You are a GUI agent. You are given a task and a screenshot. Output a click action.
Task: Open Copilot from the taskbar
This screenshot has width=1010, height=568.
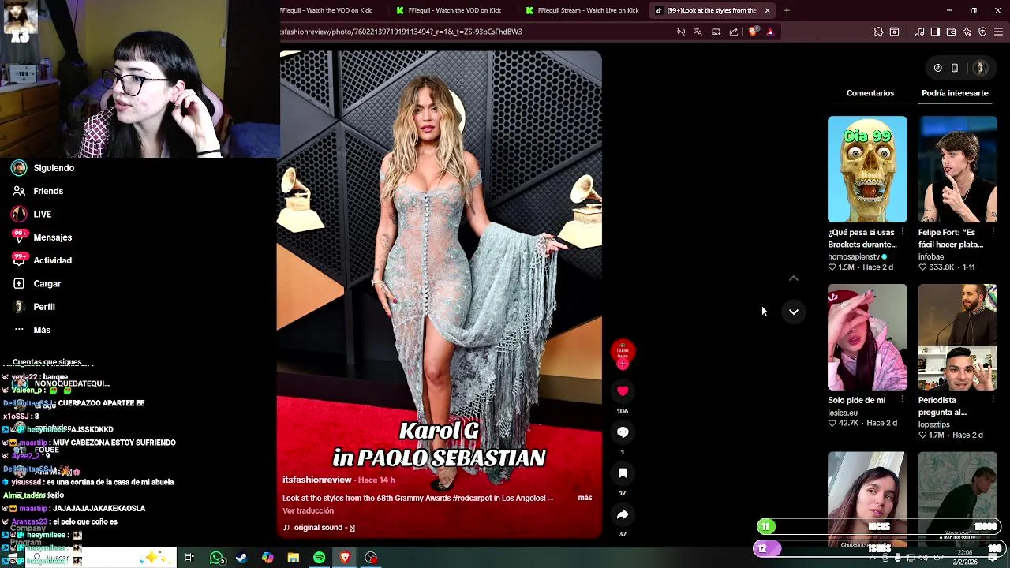[x=267, y=558]
